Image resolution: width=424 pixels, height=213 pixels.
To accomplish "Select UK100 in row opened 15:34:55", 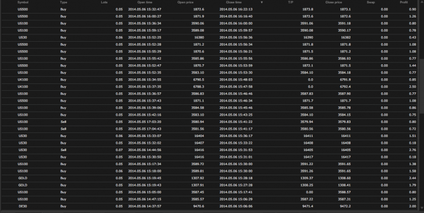I will (23, 79).
